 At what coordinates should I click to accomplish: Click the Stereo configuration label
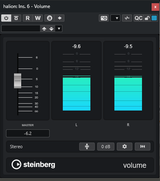coord(16,147)
